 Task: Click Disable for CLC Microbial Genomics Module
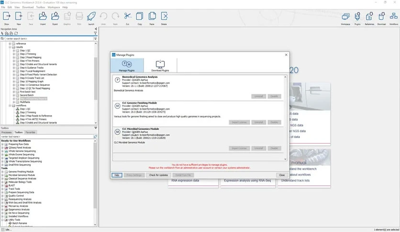(x=274, y=148)
